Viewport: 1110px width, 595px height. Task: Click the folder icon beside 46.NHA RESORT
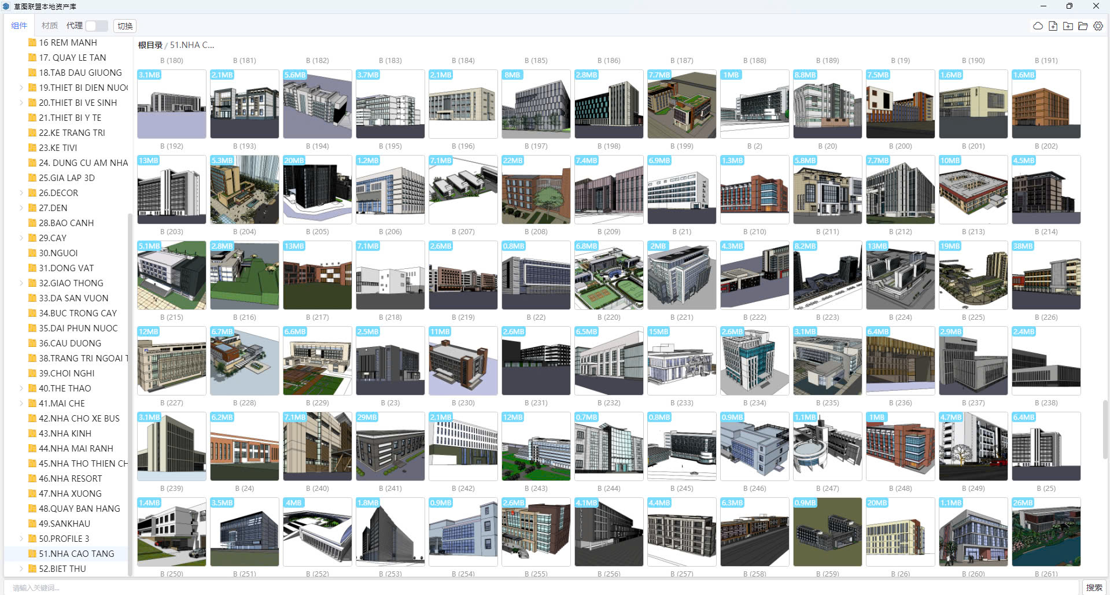pos(32,479)
